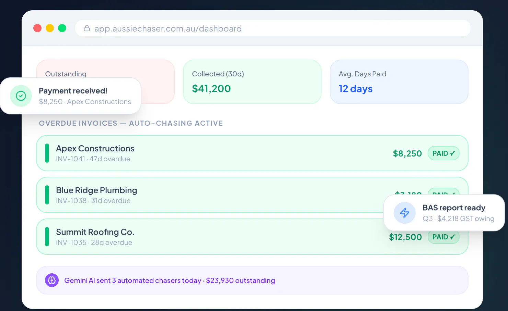Select the Avg. Days Paid card
This screenshot has width=508, height=311.
[x=399, y=82]
